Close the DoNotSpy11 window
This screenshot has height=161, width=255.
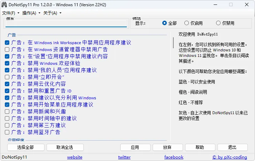click(246, 4)
